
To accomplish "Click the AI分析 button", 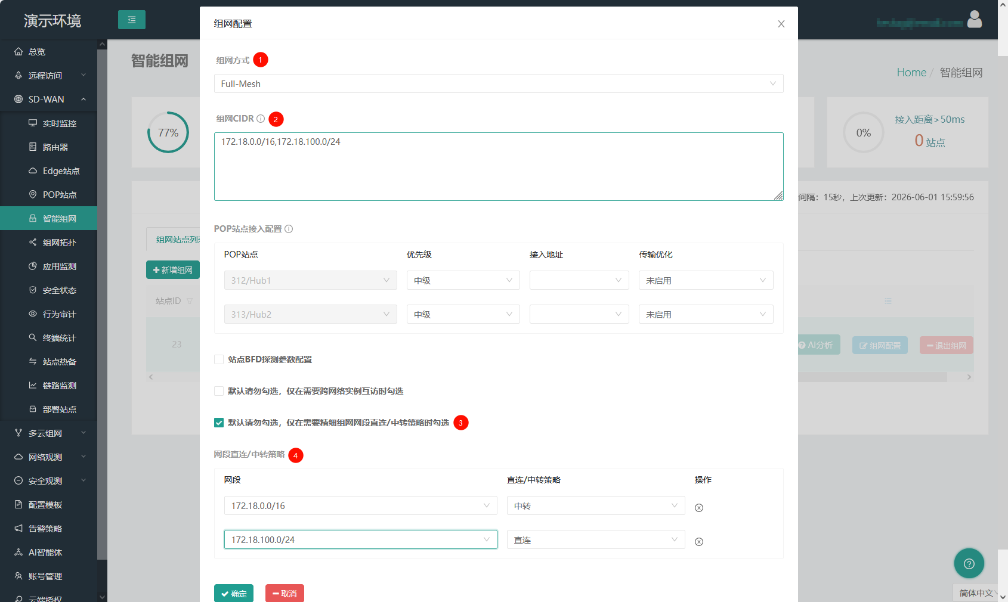I will click(819, 345).
